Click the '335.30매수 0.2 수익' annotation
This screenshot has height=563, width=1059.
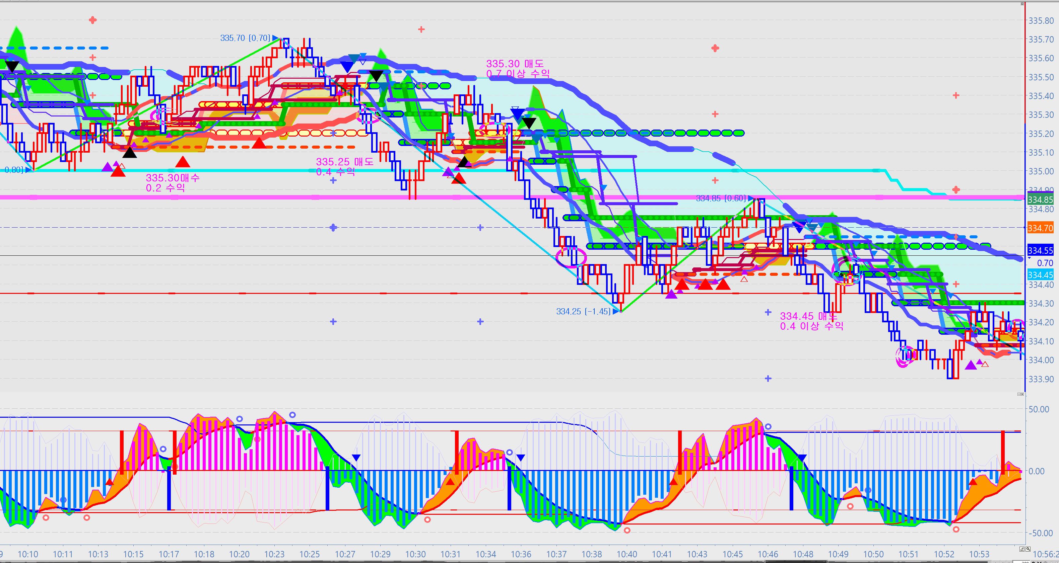pyautogui.click(x=173, y=183)
